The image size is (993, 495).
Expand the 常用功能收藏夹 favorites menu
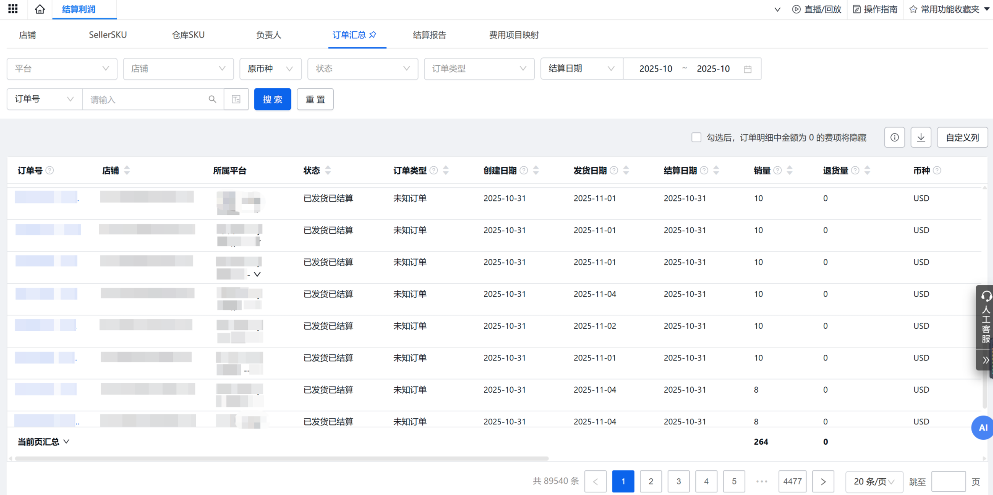point(949,9)
